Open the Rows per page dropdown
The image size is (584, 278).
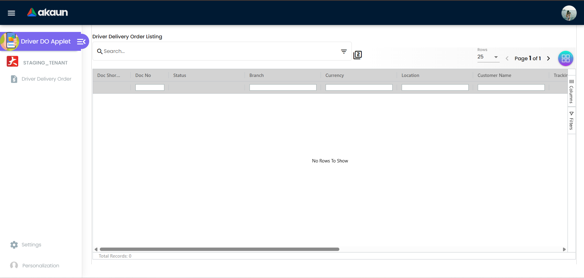tap(488, 57)
